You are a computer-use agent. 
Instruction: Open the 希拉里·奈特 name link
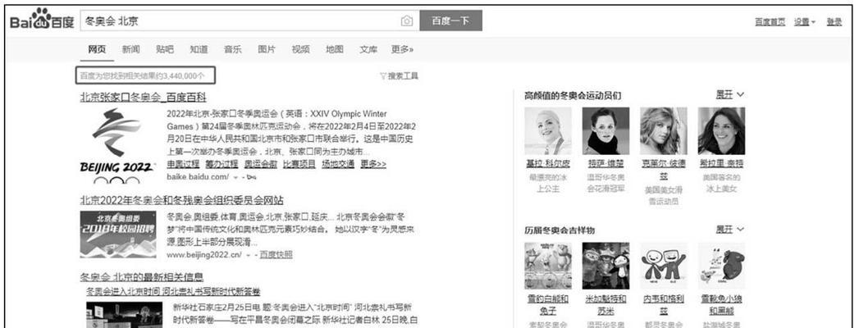click(x=721, y=164)
